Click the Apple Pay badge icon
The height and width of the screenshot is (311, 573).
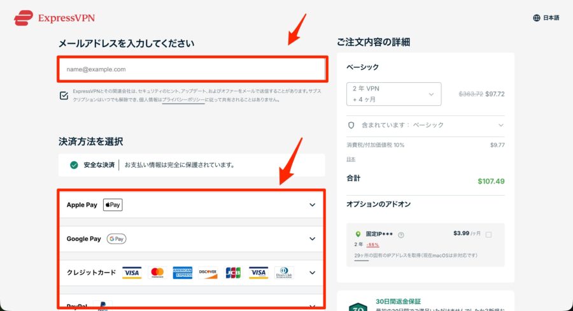click(x=113, y=205)
